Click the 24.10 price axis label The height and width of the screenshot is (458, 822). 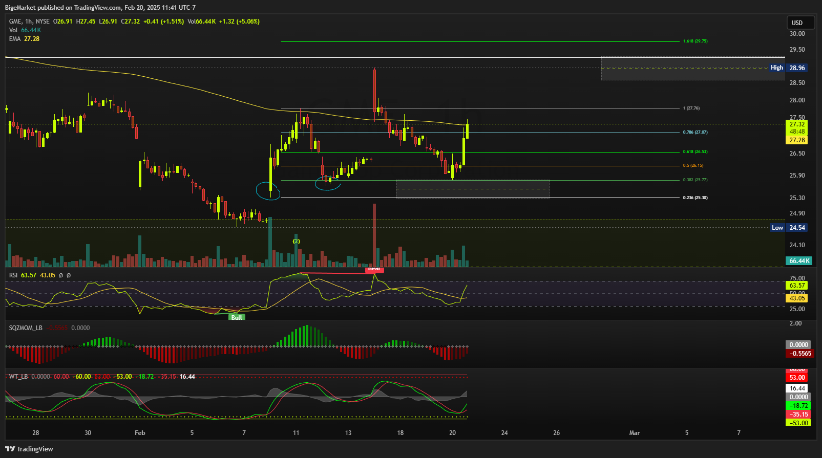coord(797,245)
